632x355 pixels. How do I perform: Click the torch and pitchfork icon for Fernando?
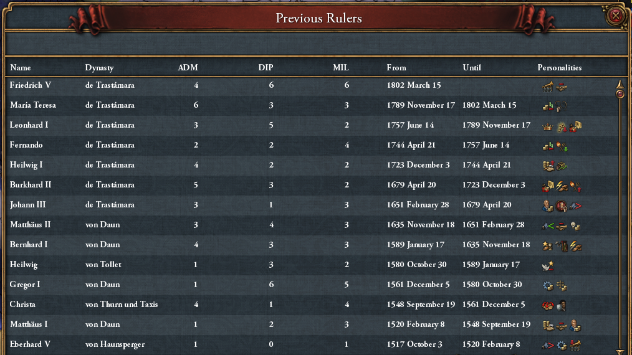pyautogui.click(x=562, y=146)
